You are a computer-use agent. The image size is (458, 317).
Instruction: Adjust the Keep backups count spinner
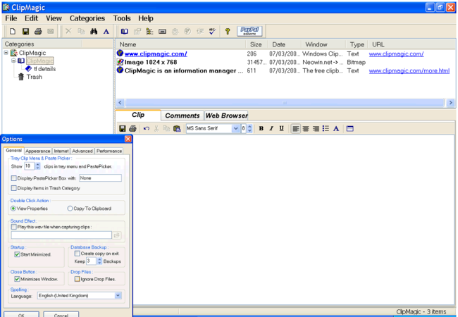pyautogui.click(x=99, y=261)
